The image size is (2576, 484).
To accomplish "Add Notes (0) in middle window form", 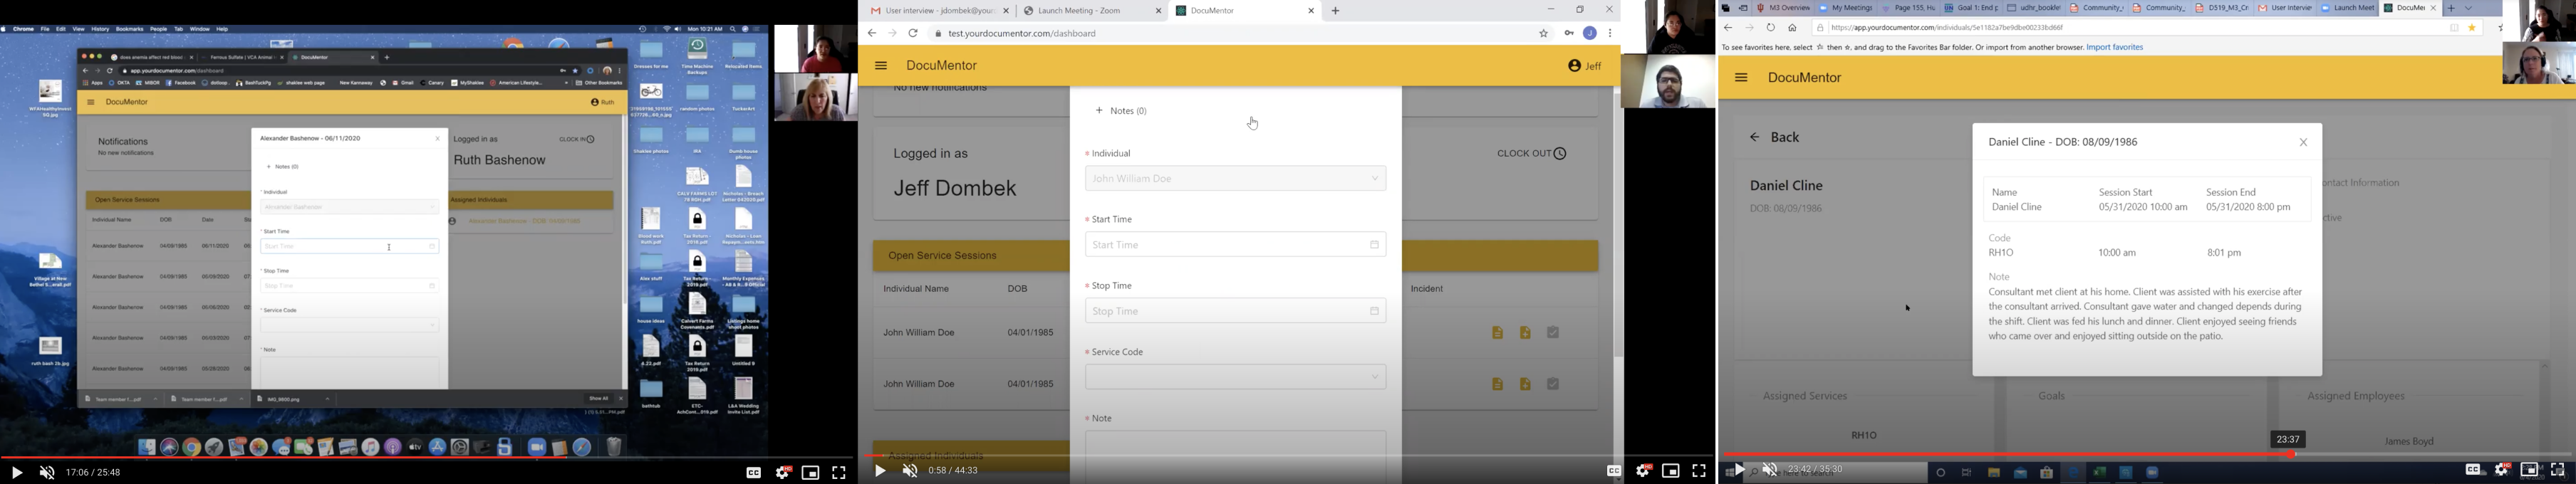I will pos(1121,111).
